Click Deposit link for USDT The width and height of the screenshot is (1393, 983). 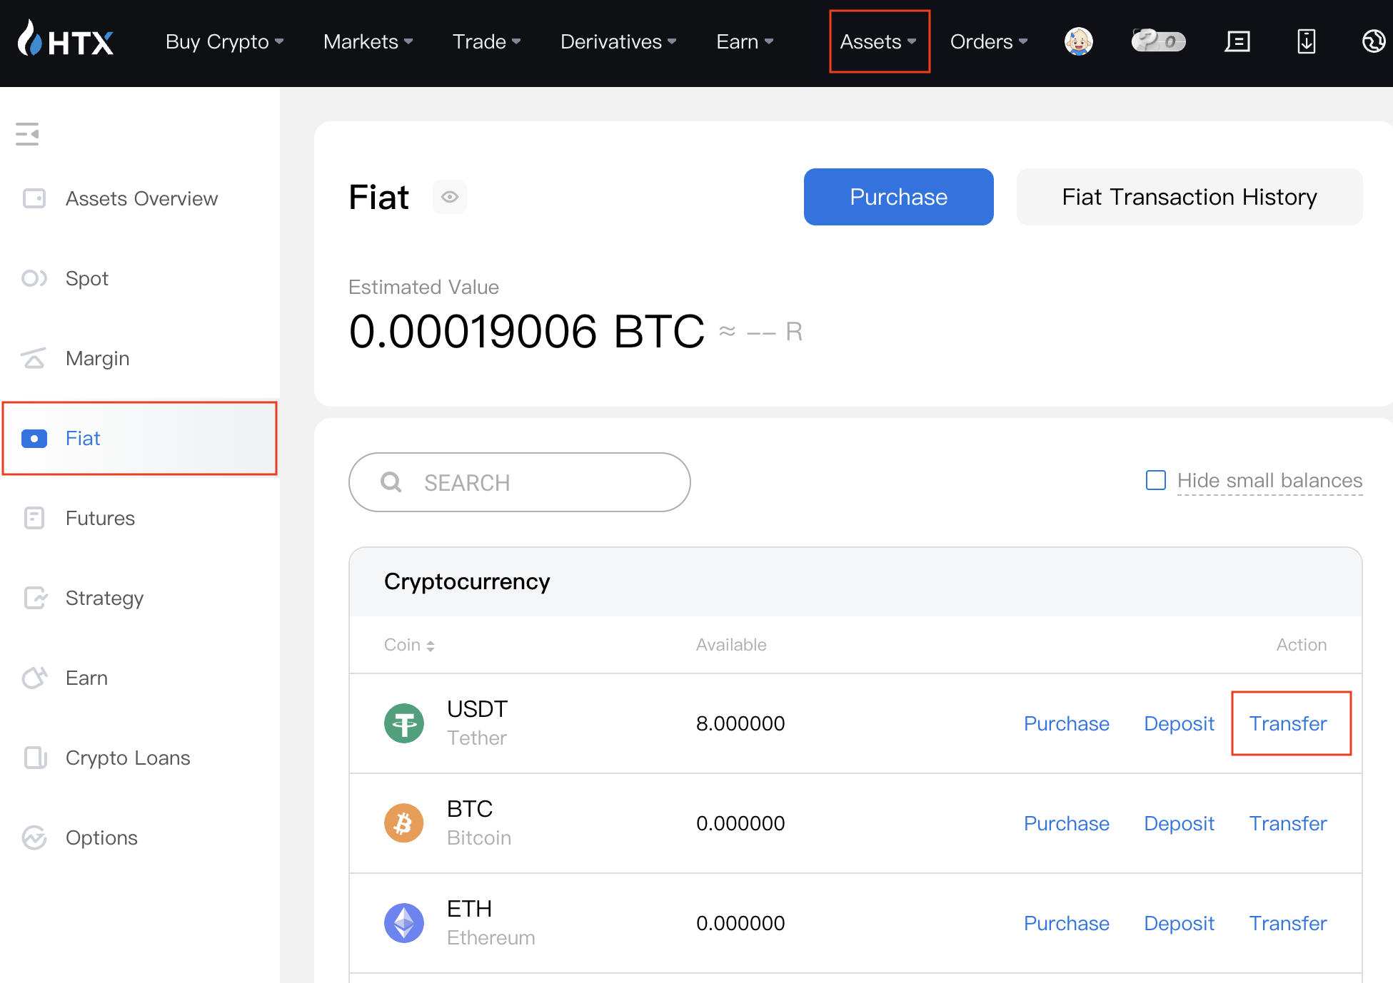tap(1179, 723)
